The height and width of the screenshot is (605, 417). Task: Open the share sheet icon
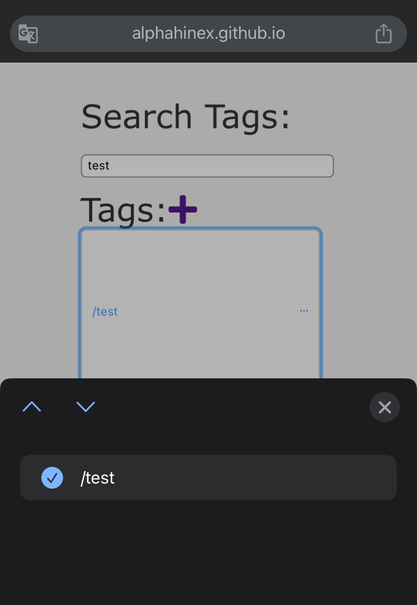coord(383,33)
